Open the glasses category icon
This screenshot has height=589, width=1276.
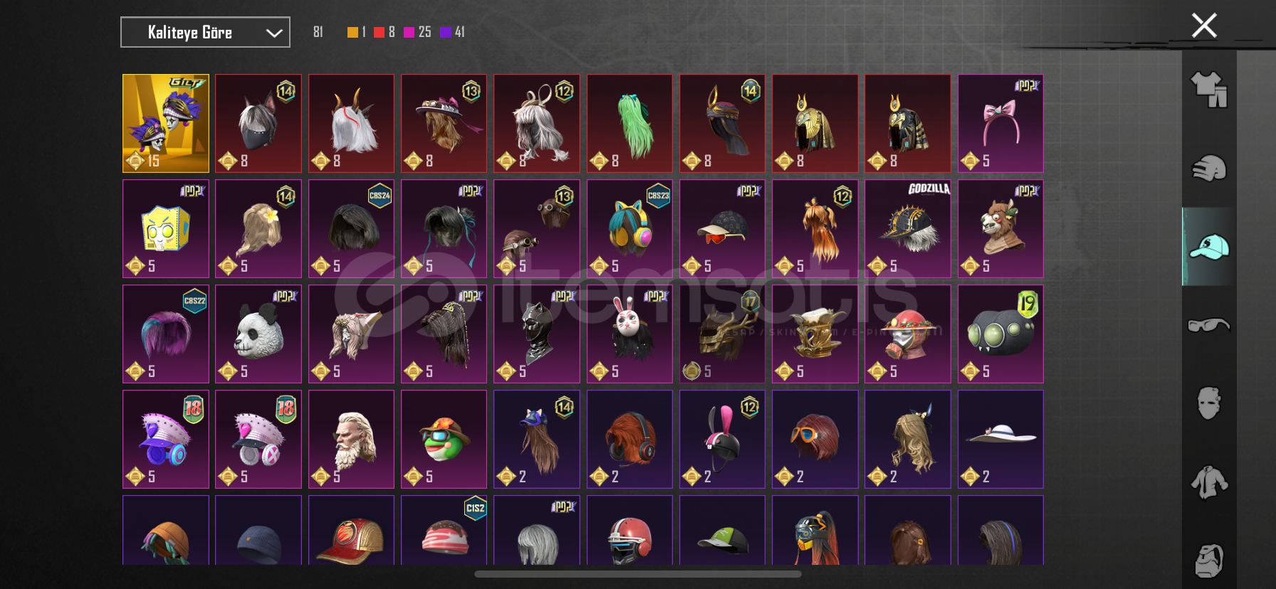pos(1209,325)
